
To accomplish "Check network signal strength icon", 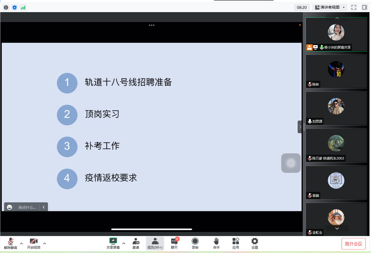I will click(x=23, y=8).
